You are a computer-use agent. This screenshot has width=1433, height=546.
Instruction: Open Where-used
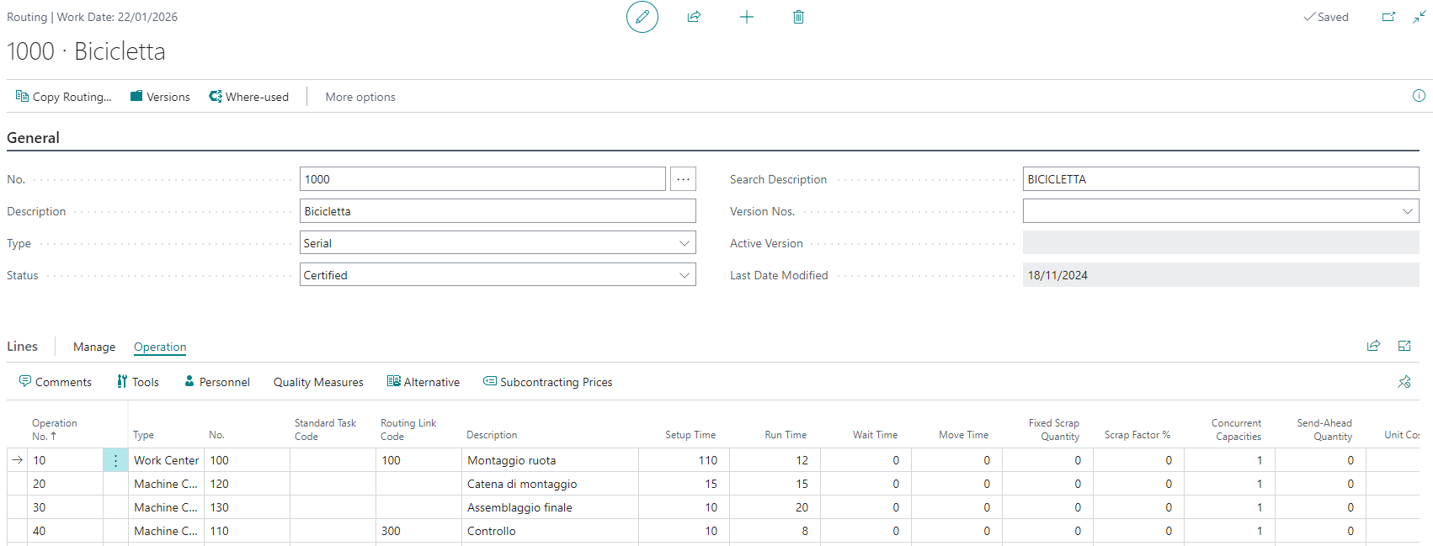pyautogui.click(x=248, y=97)
